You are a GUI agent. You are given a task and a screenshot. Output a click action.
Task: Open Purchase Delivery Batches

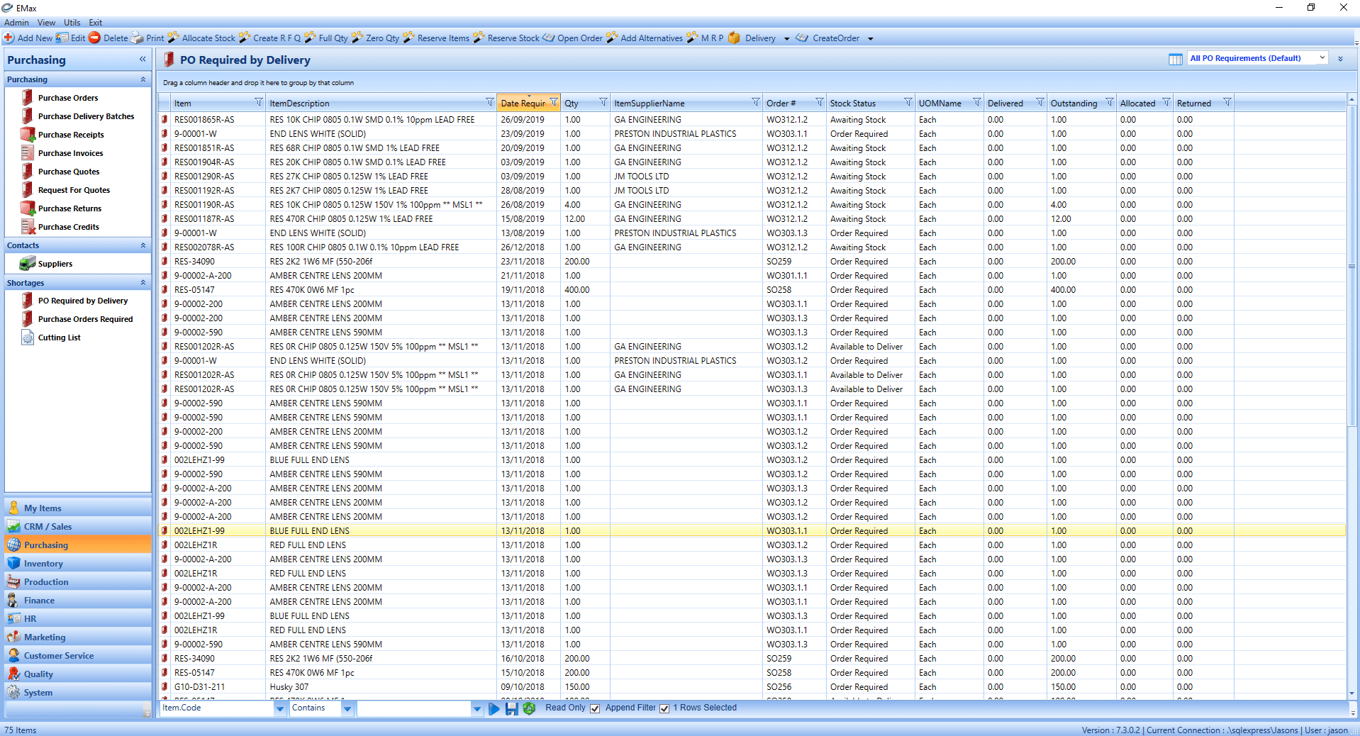coord(86,116)
